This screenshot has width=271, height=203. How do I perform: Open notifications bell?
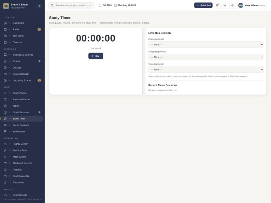point(217,5)
